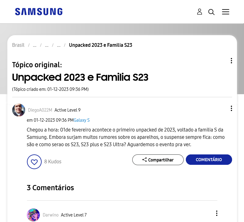Open topic options three-dot menu
Screen dimensions: 244x222
[x=231, y=61]
